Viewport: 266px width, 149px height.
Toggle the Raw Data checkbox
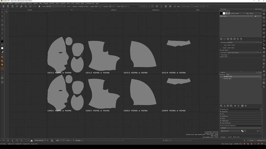tap(228, 55)
